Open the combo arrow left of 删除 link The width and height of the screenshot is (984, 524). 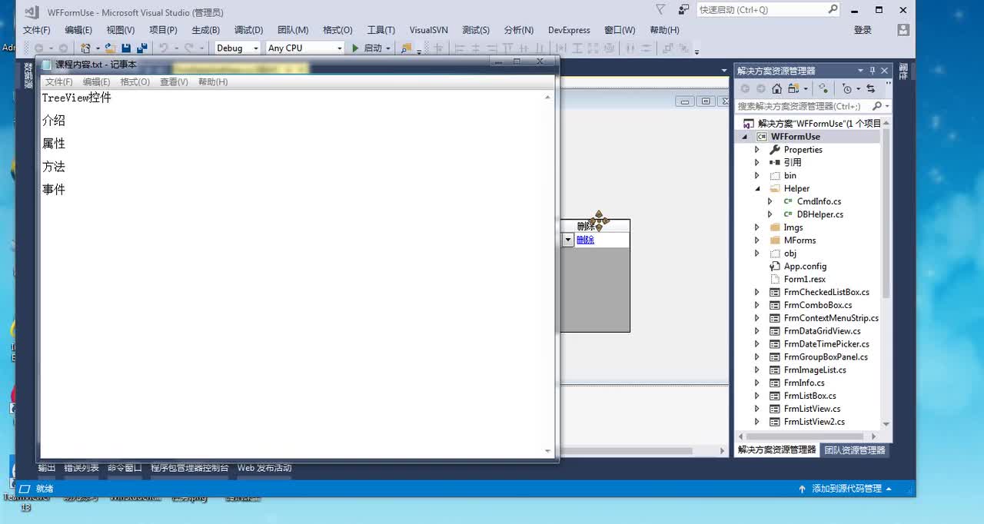tap(567, 240)
